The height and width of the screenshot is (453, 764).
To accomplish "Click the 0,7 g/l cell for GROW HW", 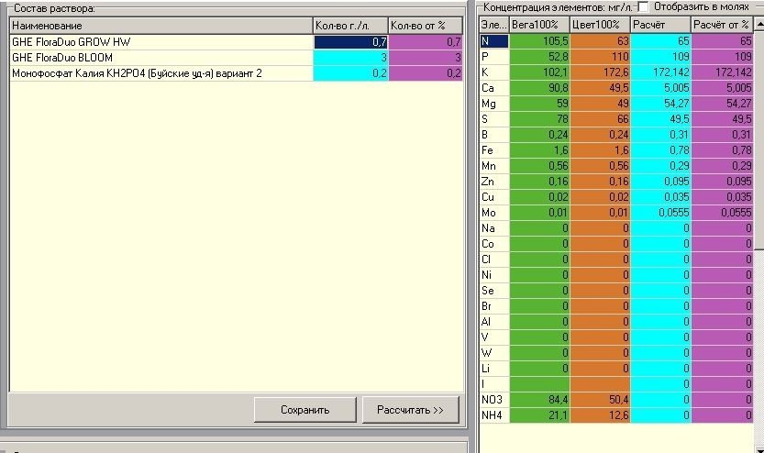I will (x=350, y=42).
